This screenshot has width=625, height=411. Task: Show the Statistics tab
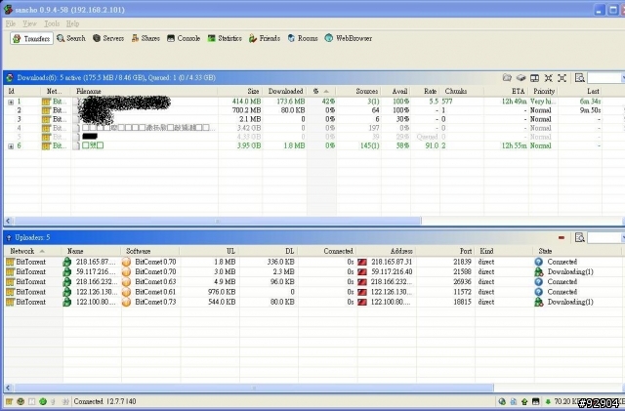click(225, 38)
